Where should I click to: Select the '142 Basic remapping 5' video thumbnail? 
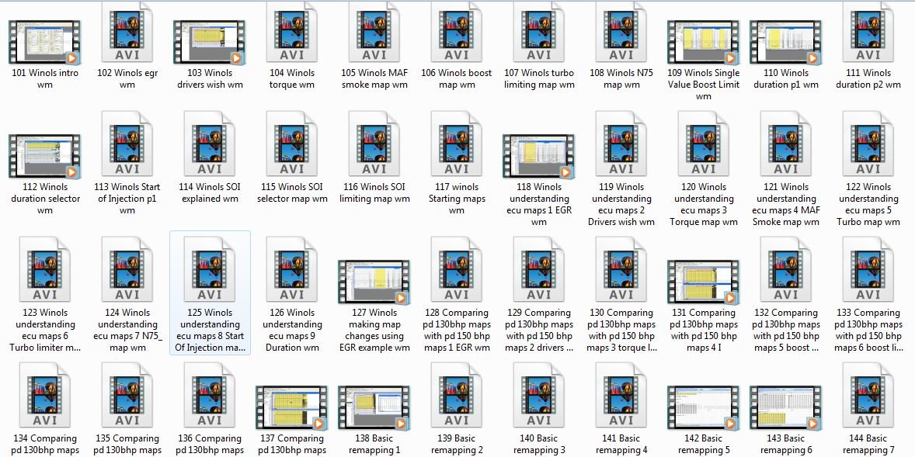pyautogui.click(x=703, y=407)
